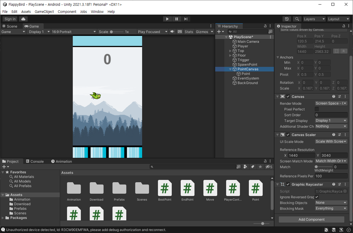Disable the Canvas component checkbox
This screenshot has height=233, width=353.
[288, 96]
